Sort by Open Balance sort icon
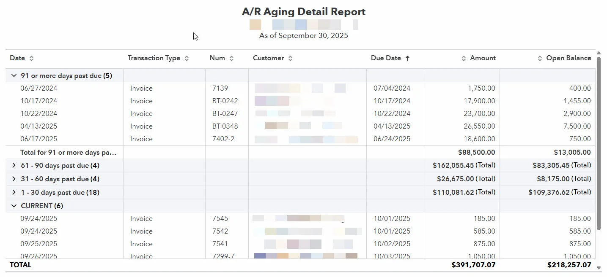The width and height of the screenshot is (607, 277). pos(540,59)
